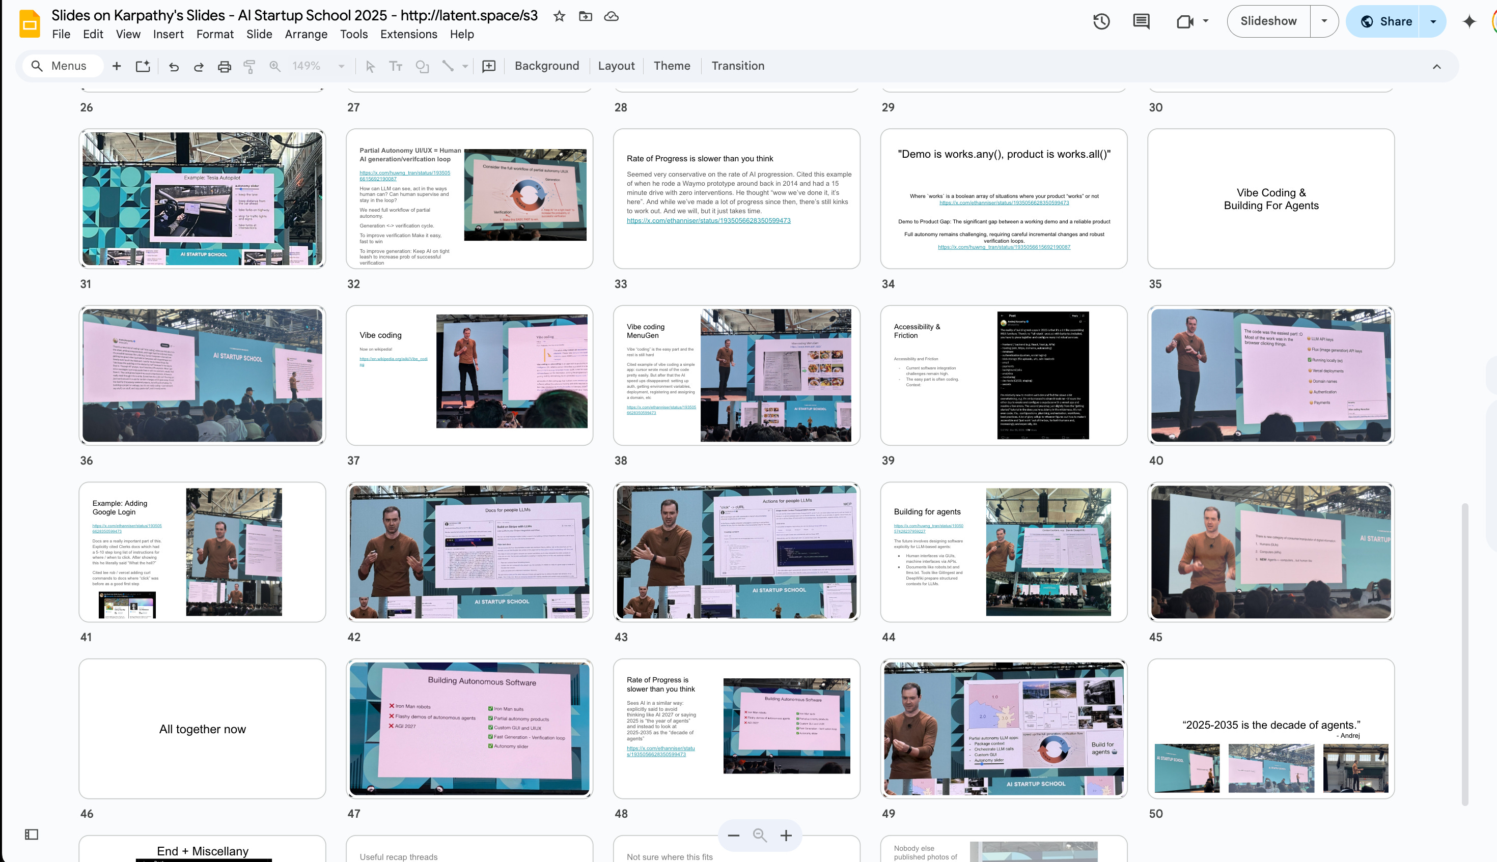Open the Share options dropdown arrow

coord(1433,21)
